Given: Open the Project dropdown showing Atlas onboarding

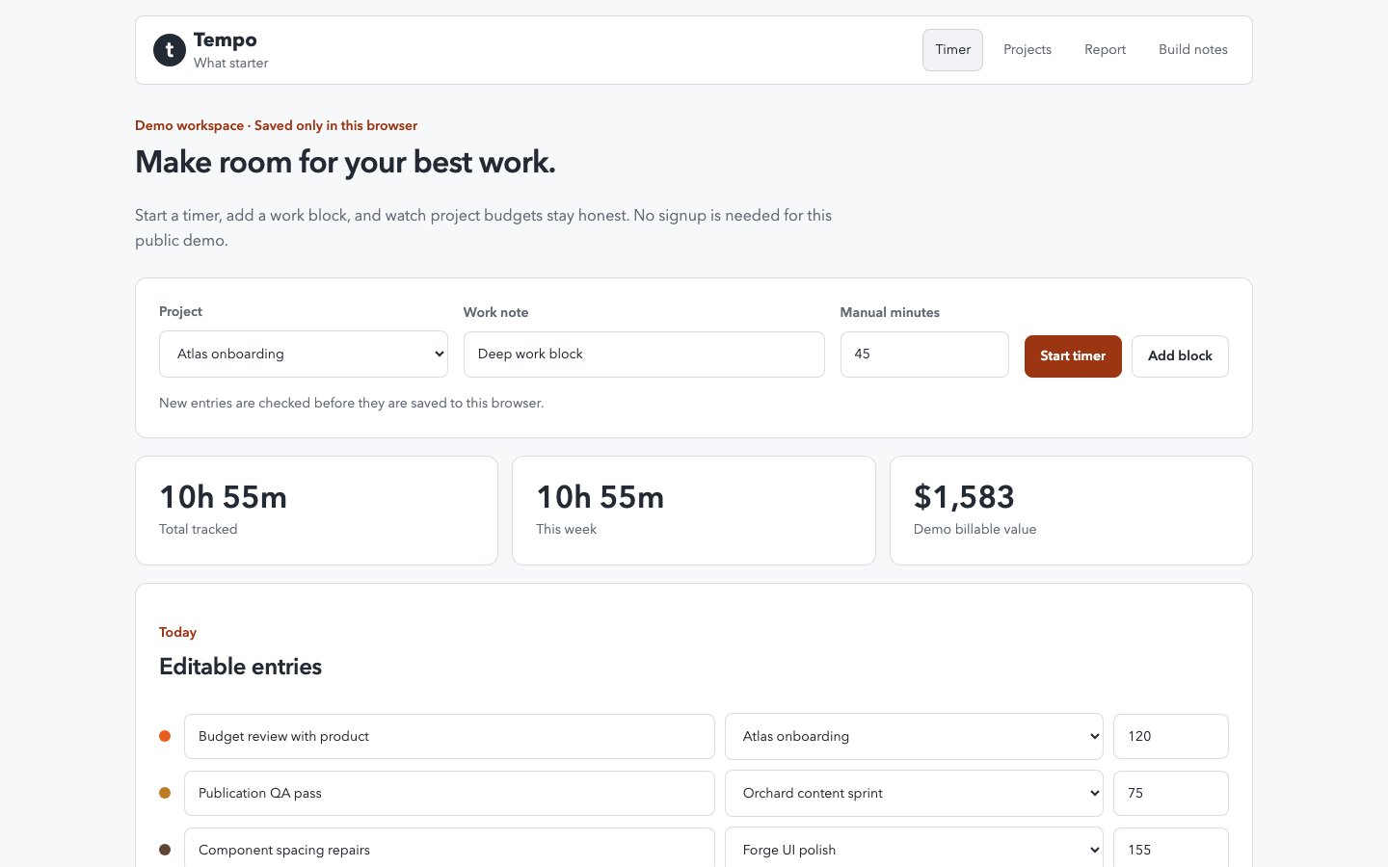Looking at the screenshot, I should 304,354.
